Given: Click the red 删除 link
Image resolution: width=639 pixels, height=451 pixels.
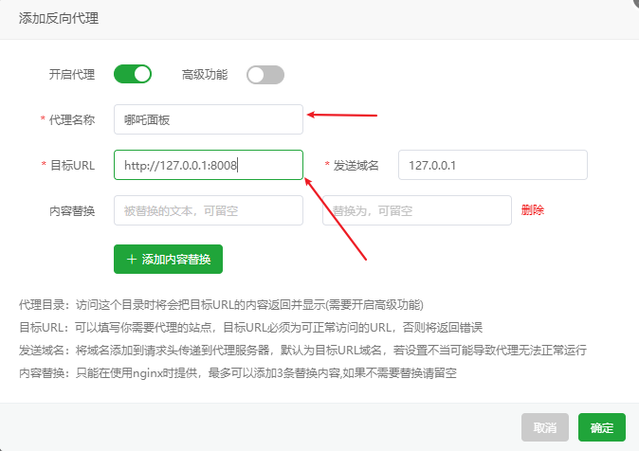Looking at the screenshot, I should (x=533, y=210).
